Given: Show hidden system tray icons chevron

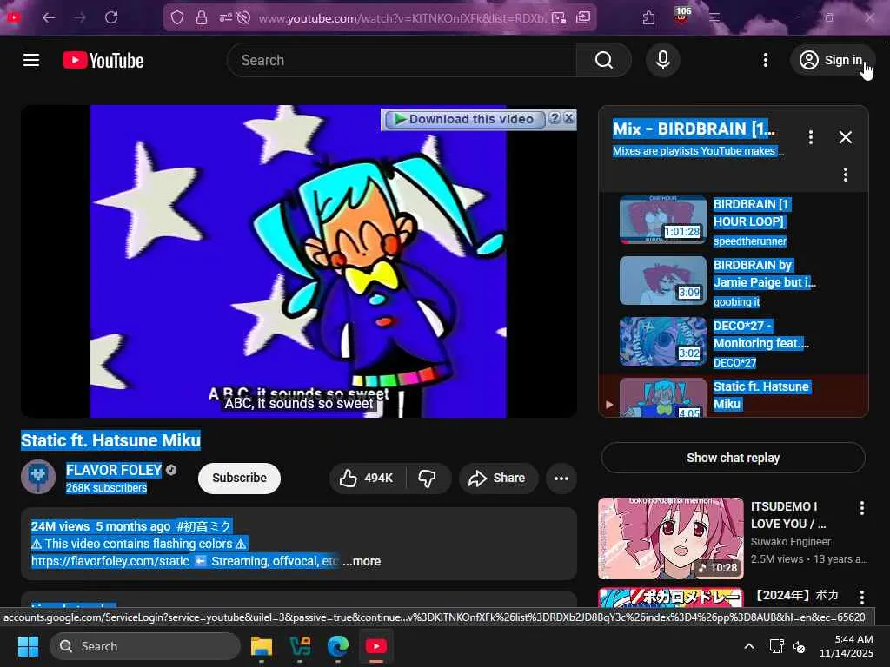Looking at the screenshot, I should coord(748,646).
